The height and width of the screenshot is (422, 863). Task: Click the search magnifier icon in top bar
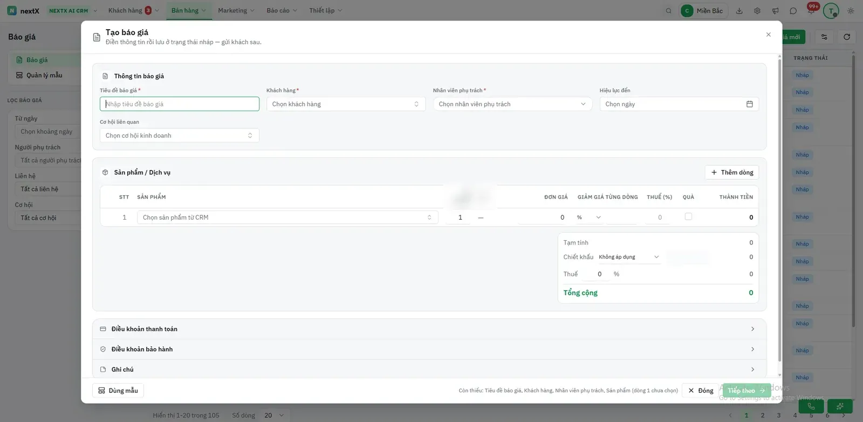point(668,11)
